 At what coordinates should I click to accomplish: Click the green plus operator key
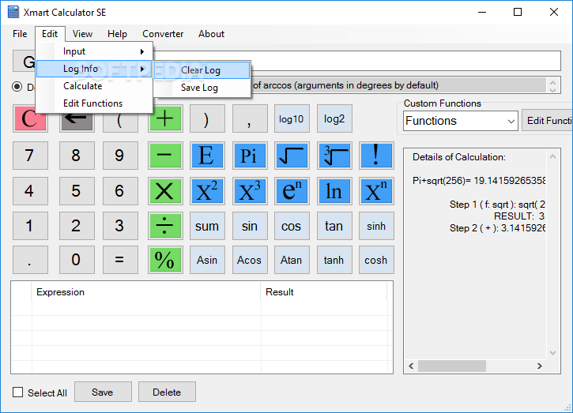165,118
